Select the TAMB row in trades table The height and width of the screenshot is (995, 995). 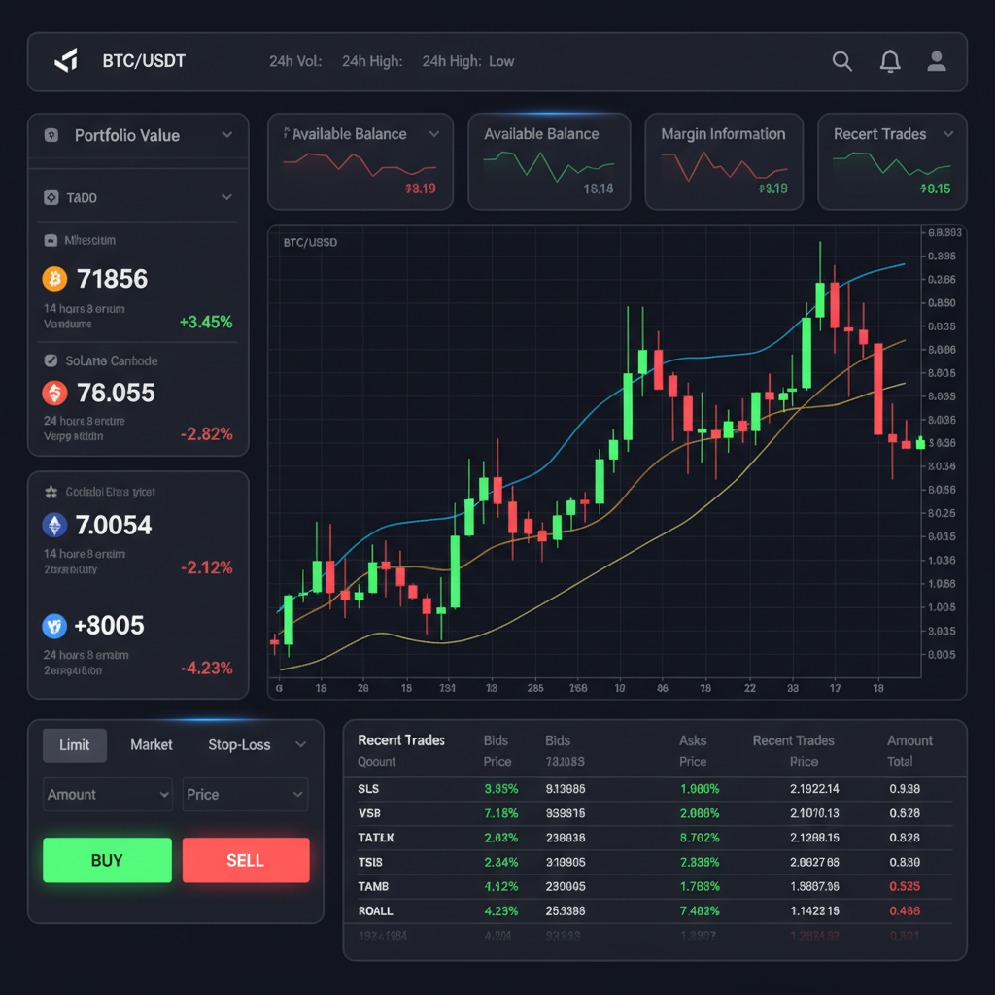(x=654, y=886)
